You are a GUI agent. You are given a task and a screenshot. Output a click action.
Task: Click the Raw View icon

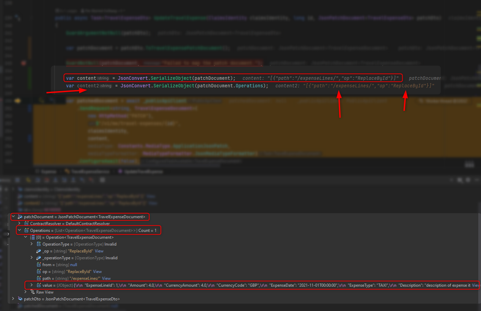tap(33, 292)
